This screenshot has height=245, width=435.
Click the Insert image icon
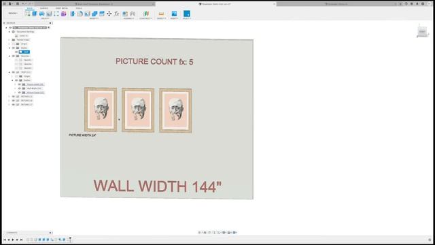(x=174, y=14)
